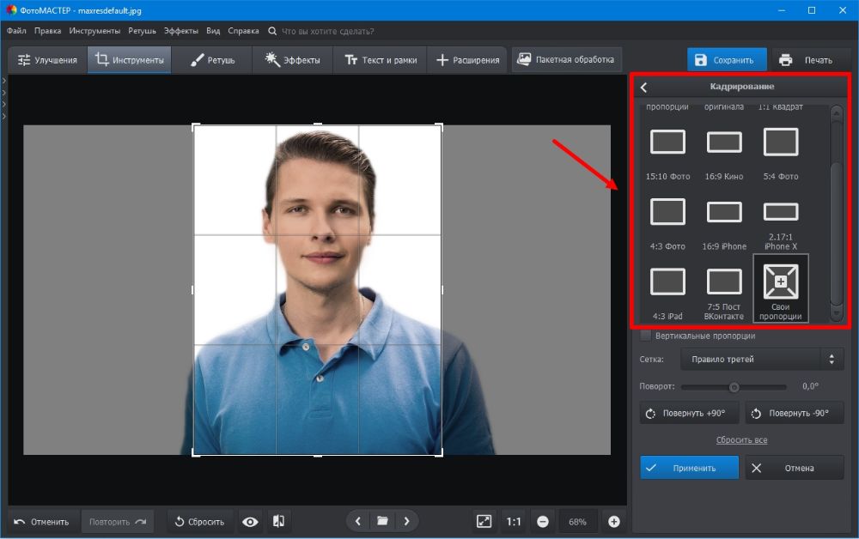Click the fit-to-screen icon

[x=484, y=521]
